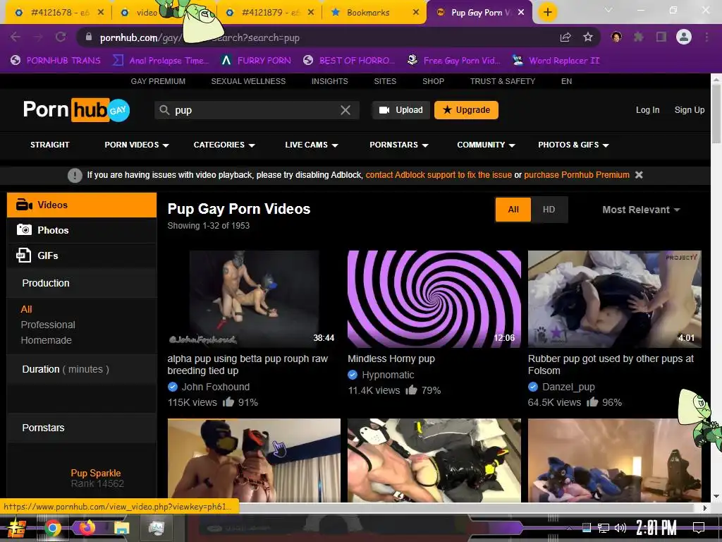Switch to HD only results
The width and height of the screenshot is (722, 542).
pos(549,210)
